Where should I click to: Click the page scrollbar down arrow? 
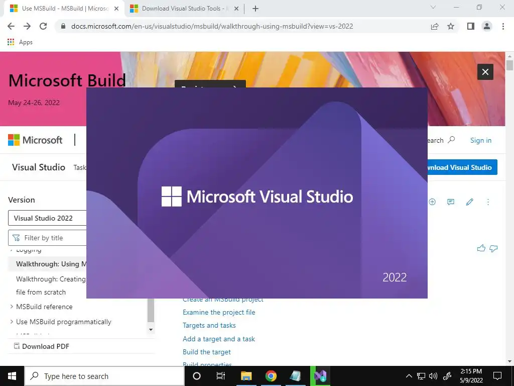tap(509, 361)
